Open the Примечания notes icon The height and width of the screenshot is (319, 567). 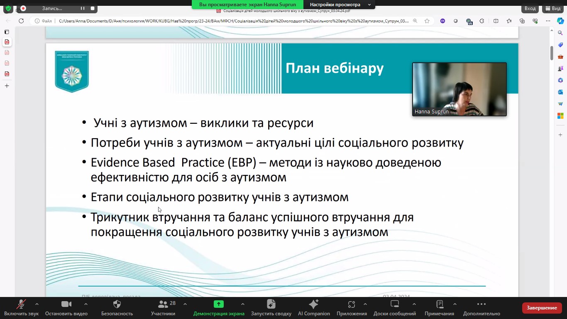(440, 304)
